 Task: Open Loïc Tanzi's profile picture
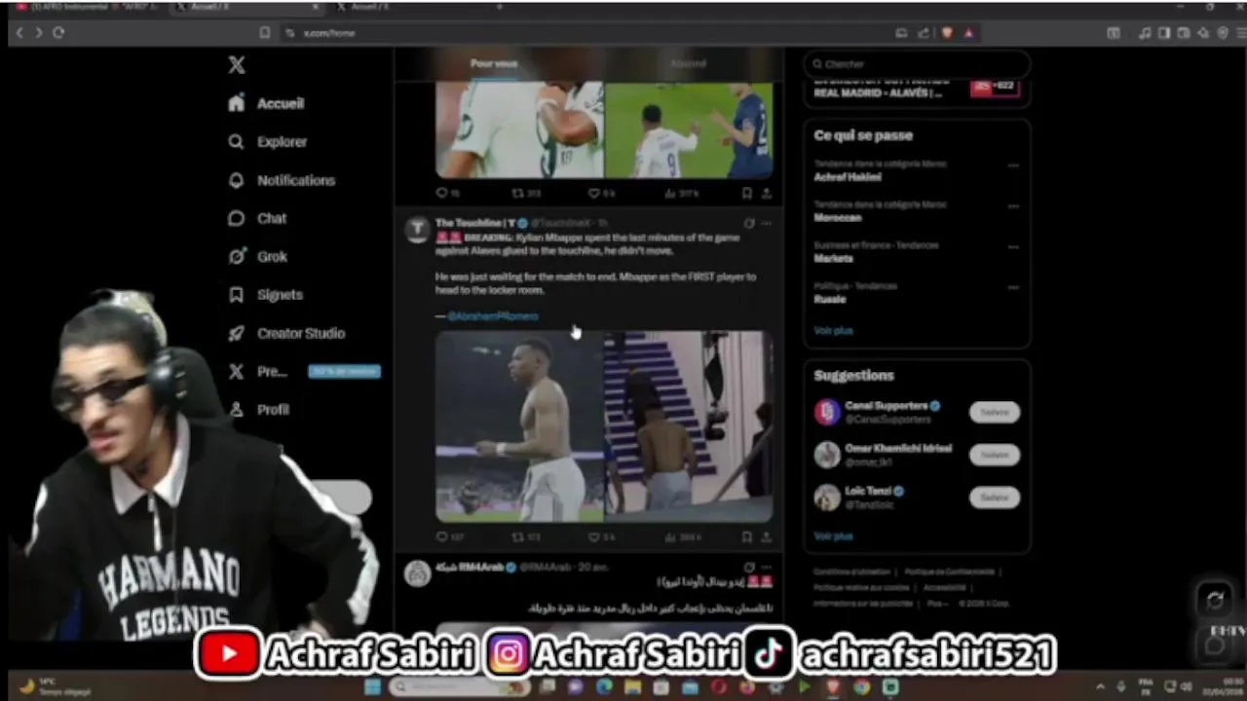(x=827, y=498)
